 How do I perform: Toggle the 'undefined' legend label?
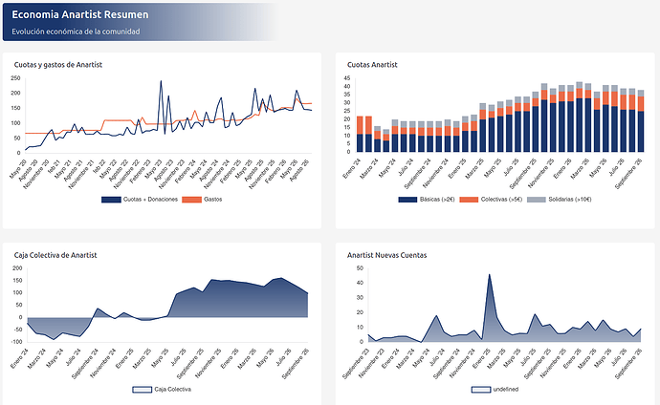[506, 390]
